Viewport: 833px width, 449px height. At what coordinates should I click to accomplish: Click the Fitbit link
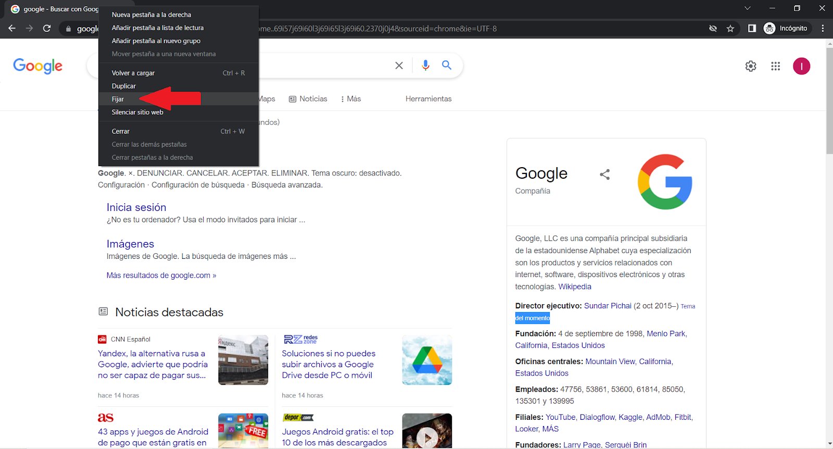pos(683,417)
